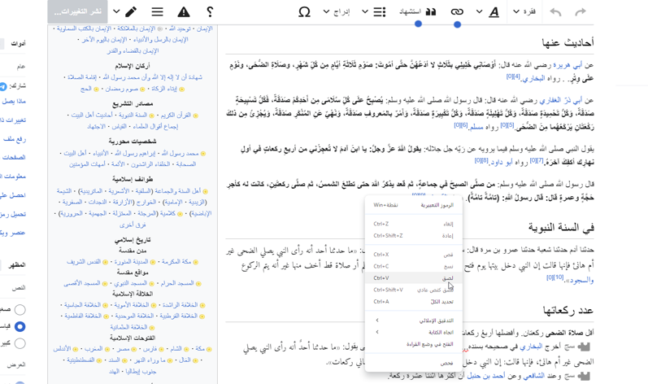The height and width of the screenshot is (384, 648).
Task: Open the أبو داود link
Action: [x=501, y=163]
